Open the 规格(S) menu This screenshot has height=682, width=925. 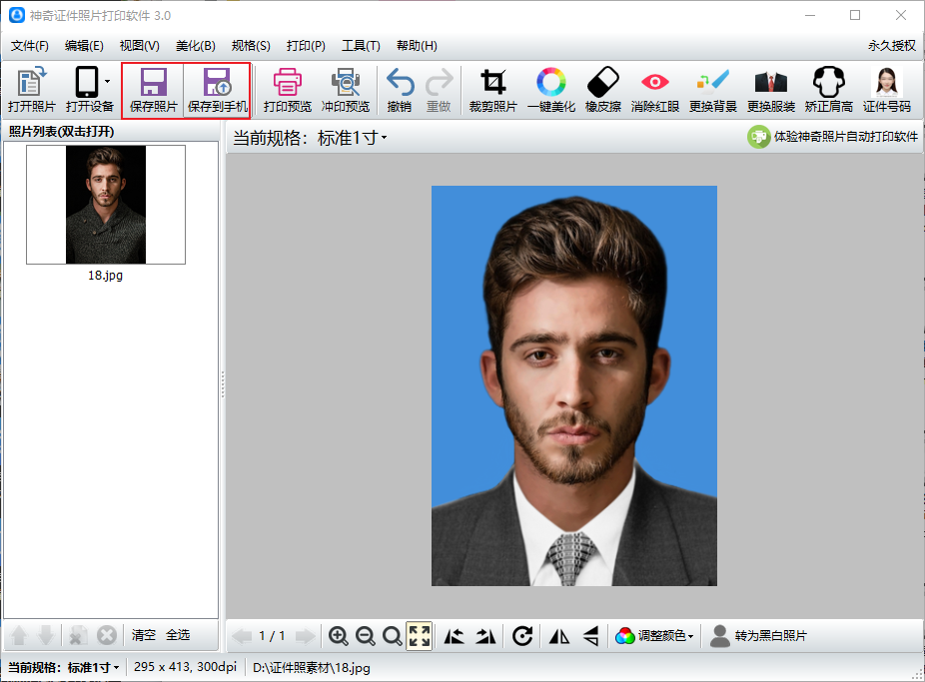tap(251, 46)
